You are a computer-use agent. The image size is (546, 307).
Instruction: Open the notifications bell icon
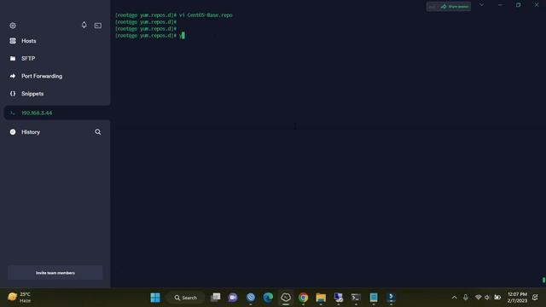click(84, 25)
